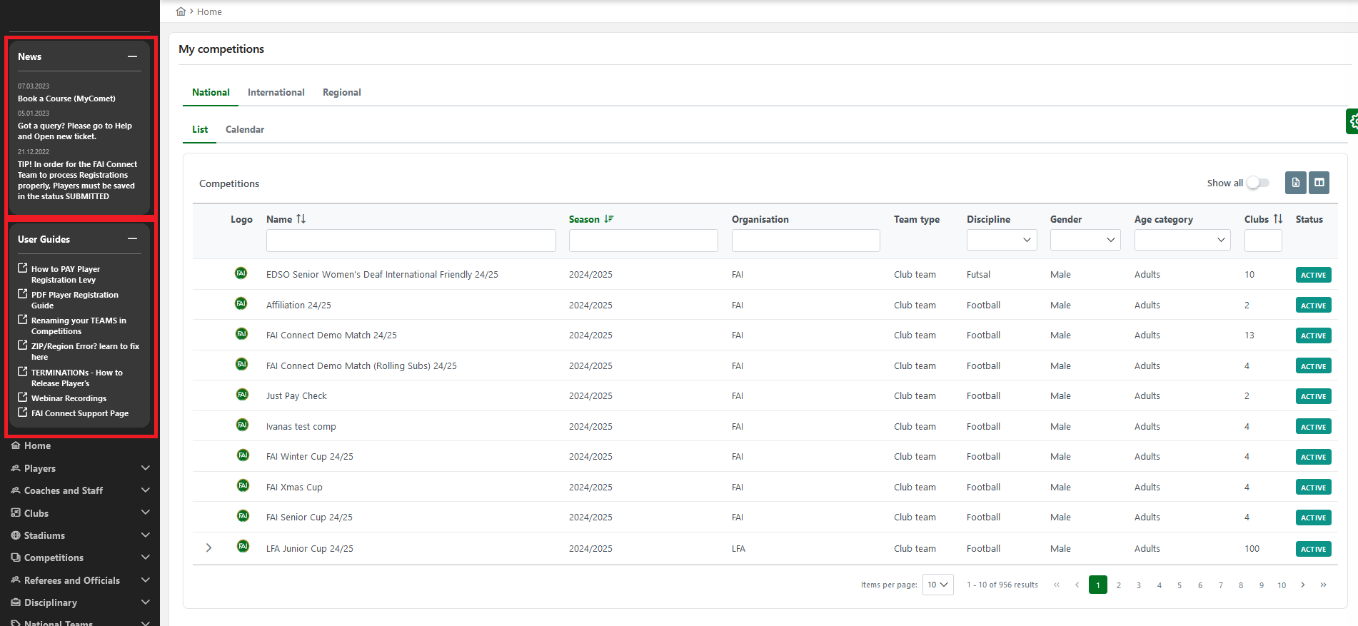Click the green settings gear icon
1358x626 pixels.
1352,121
